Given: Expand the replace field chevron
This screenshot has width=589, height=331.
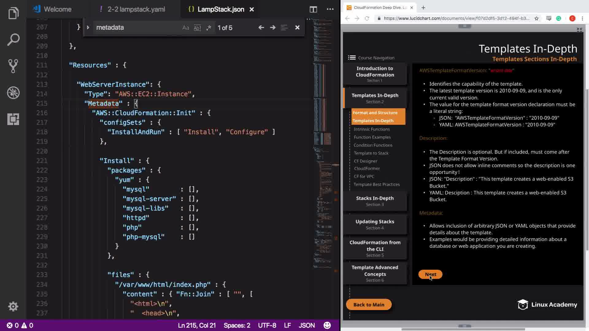Looking at the screenshot, I should [88, 28].
